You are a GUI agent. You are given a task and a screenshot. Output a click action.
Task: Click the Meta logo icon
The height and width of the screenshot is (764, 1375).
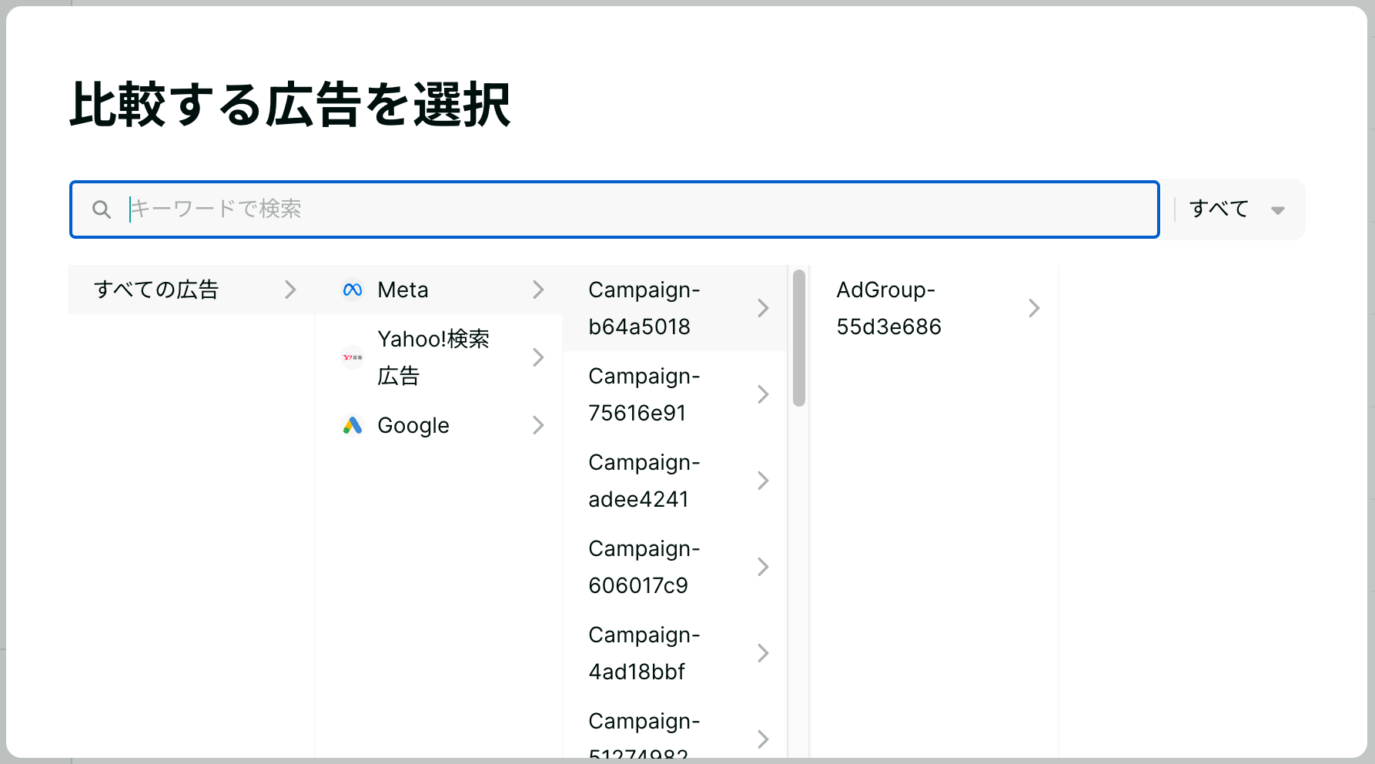353,290
